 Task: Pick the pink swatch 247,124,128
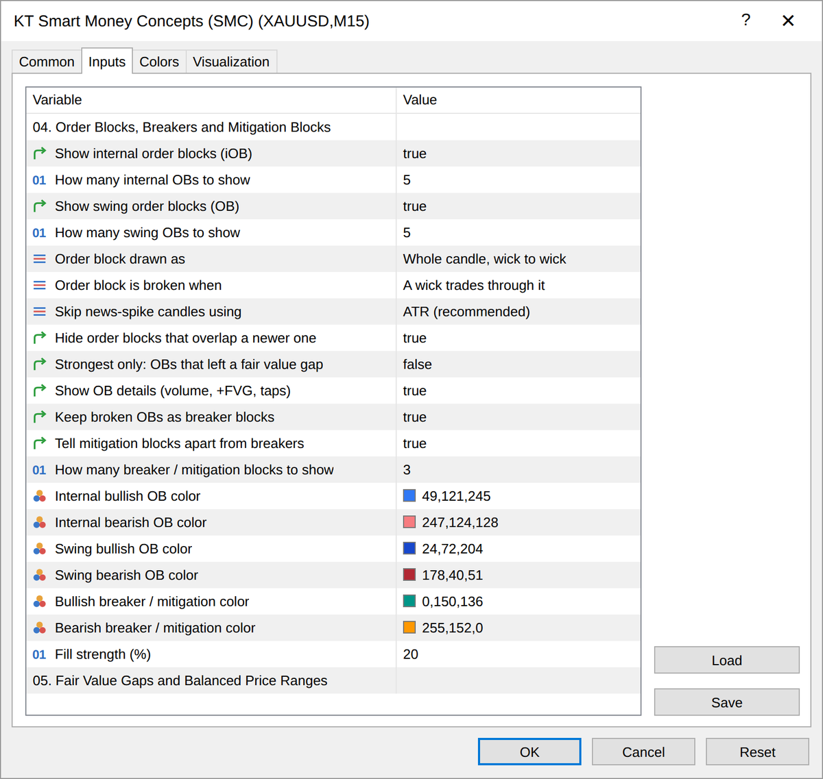409,522
